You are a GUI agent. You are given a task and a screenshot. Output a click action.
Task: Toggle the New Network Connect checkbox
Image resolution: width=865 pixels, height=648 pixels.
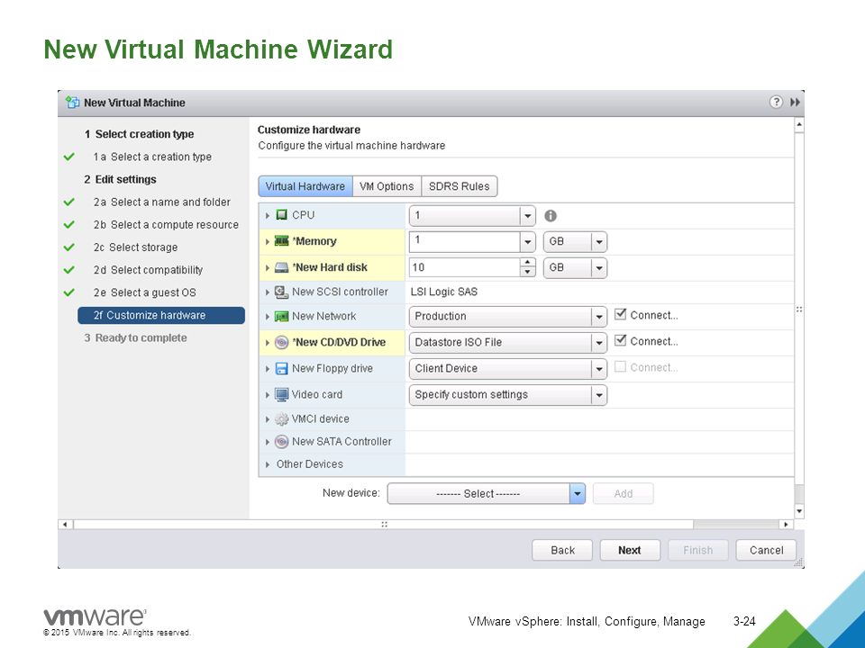620,314
